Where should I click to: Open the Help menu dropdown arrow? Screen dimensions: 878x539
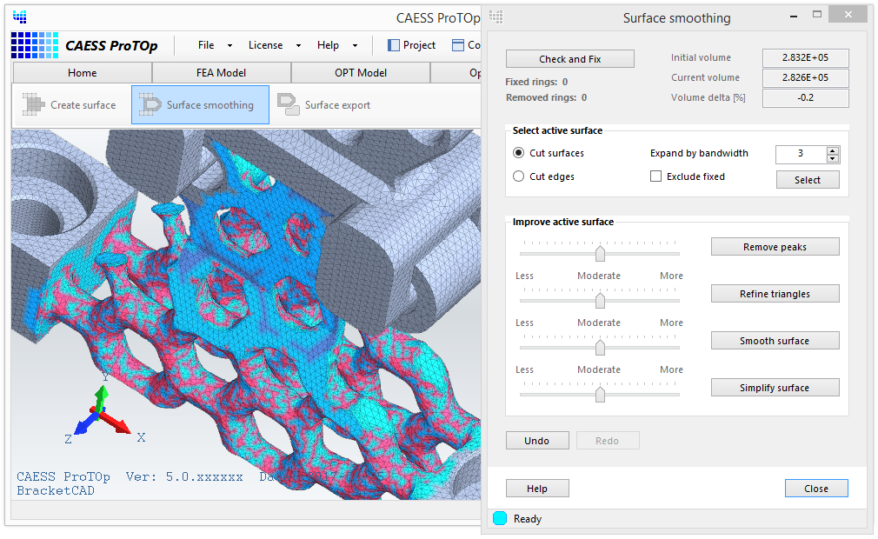[355, 45]
